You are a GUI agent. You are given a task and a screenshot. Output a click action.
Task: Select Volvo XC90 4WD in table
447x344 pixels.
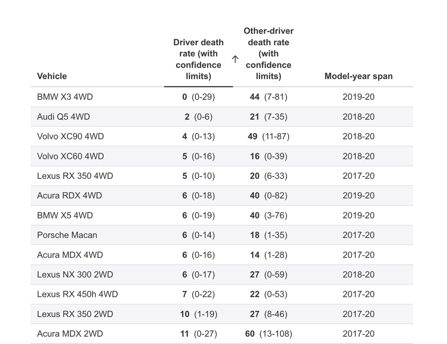(70, 137)
